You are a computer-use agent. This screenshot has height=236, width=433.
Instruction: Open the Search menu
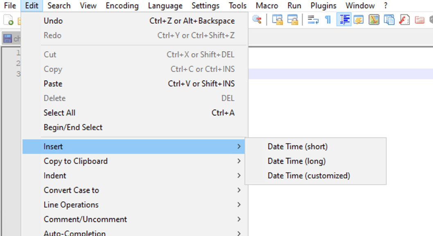tap(59, 6)
